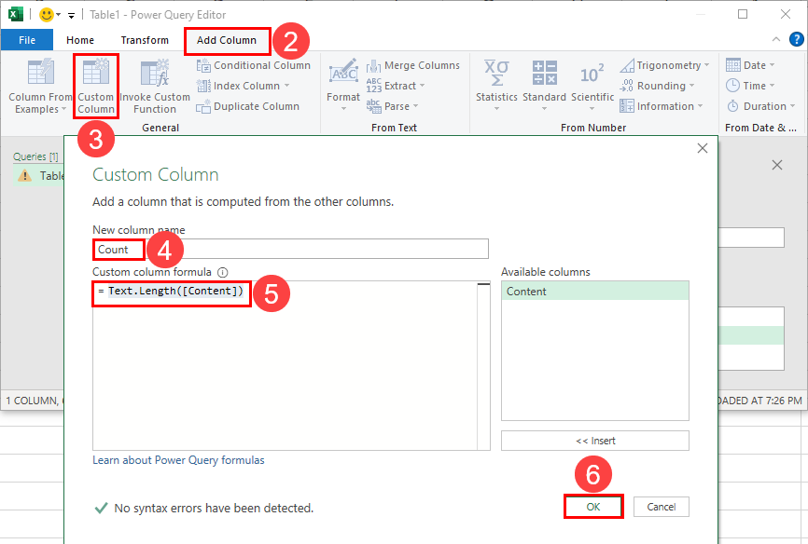Open the Custom Column tool
808x544 pixels.
coord(96,86)
